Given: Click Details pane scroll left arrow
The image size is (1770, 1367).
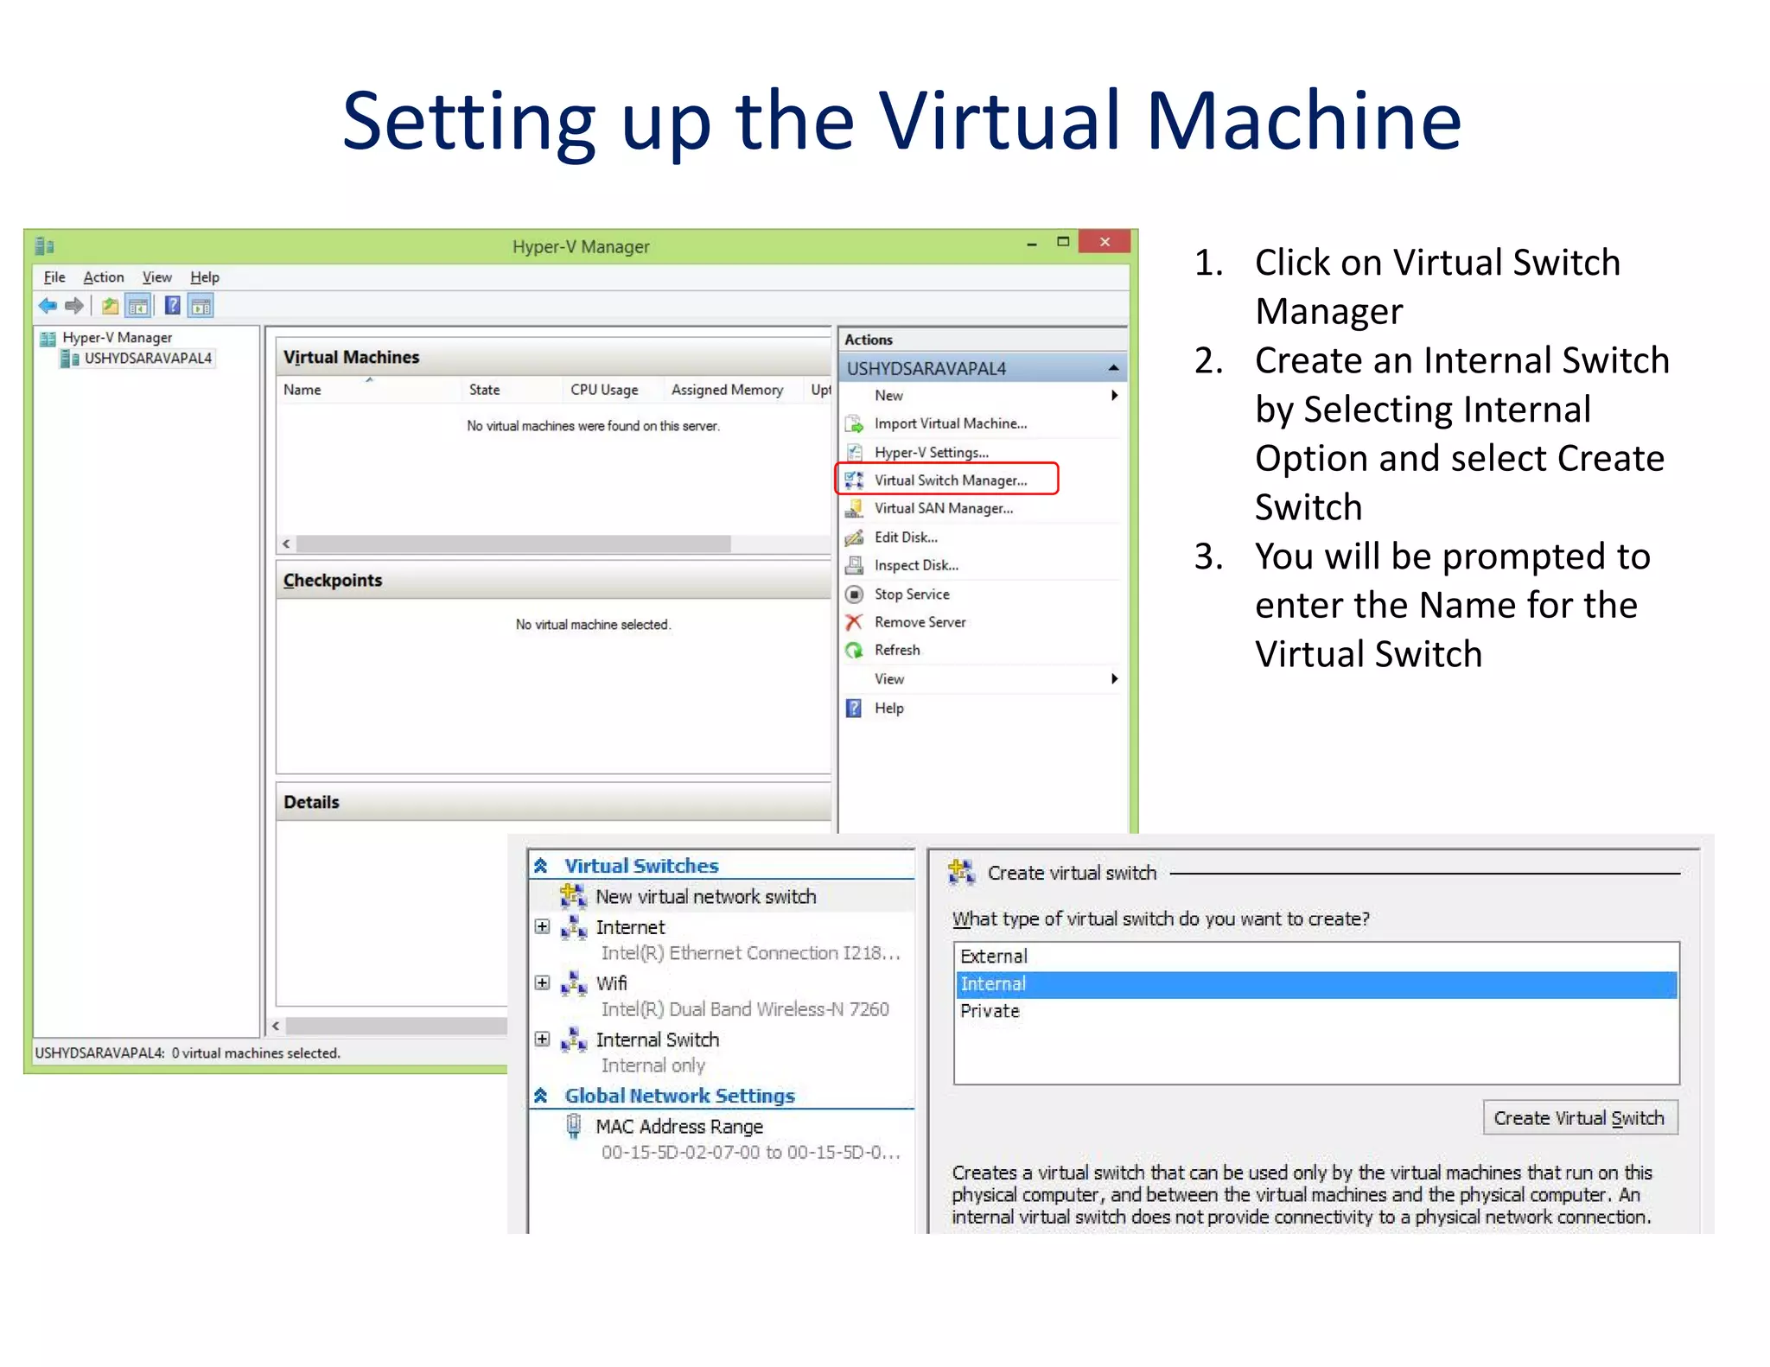Looking at the screenshot, I should (276, 1026).
